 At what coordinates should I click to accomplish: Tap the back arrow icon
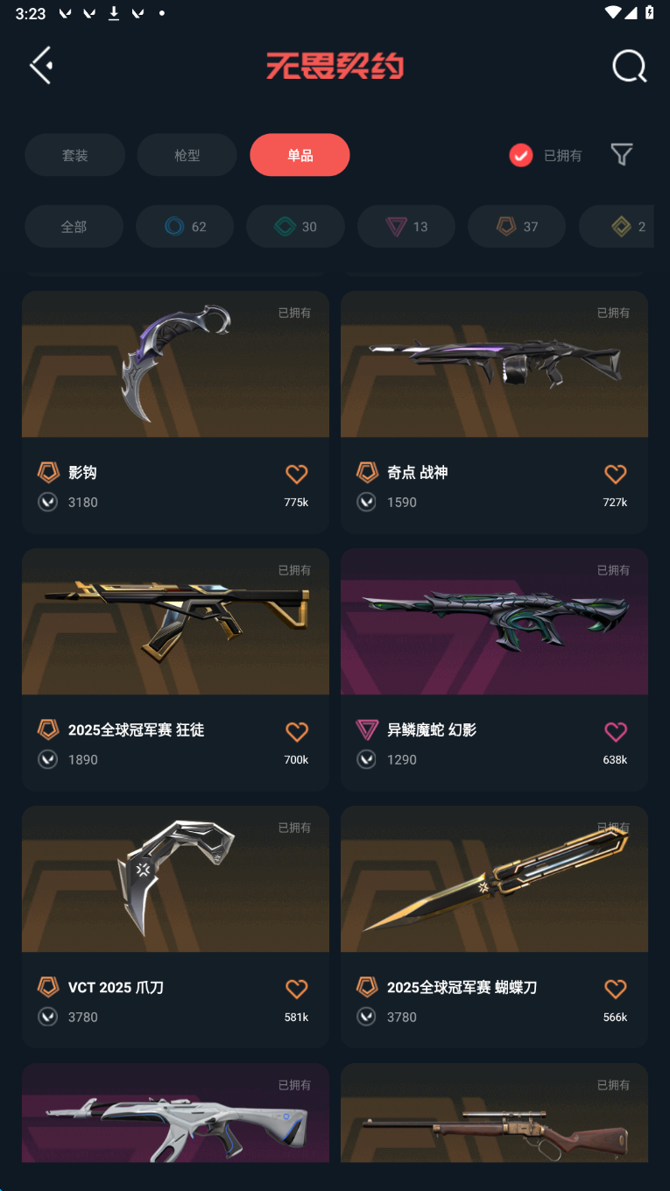(x=41, y=66)
